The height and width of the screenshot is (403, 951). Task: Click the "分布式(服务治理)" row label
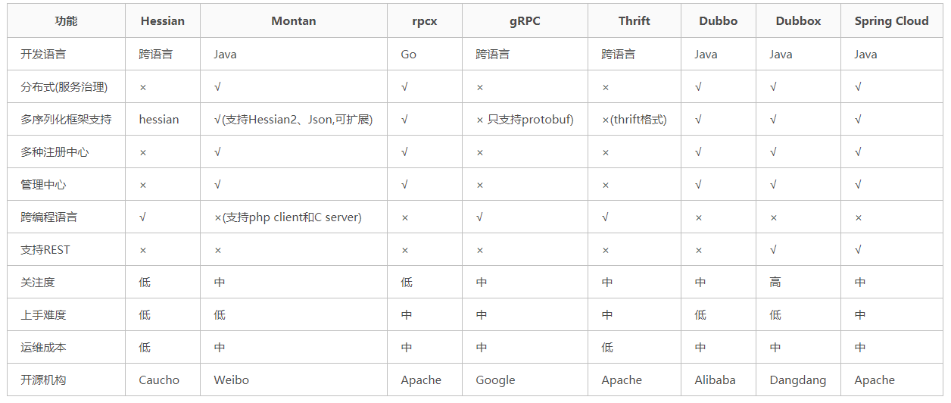click(x=64, y=87)
